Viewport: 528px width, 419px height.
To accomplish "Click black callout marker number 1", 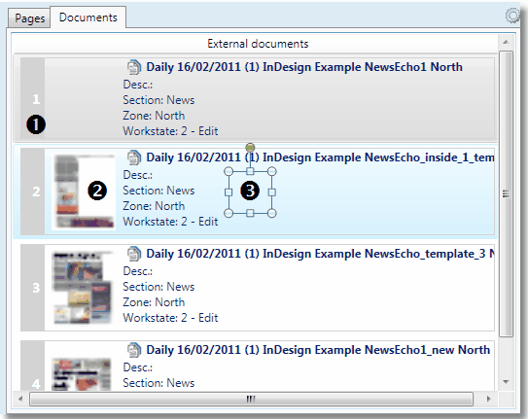I will pos(36,124).
